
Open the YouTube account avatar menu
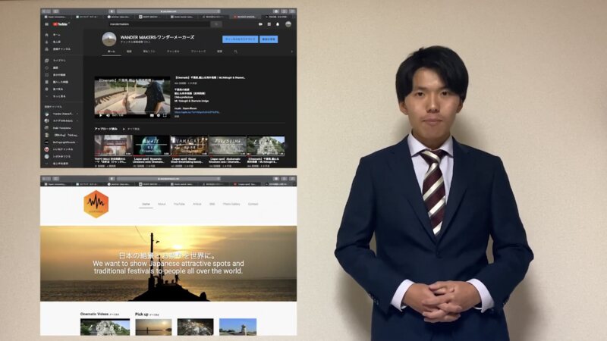[x=288, y=24]
